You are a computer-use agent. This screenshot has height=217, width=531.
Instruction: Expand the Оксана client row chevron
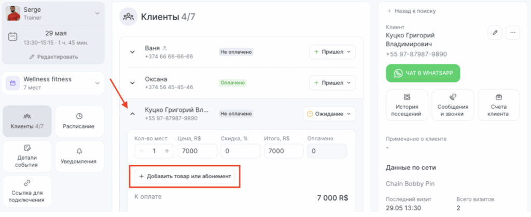tap(132, 83)
